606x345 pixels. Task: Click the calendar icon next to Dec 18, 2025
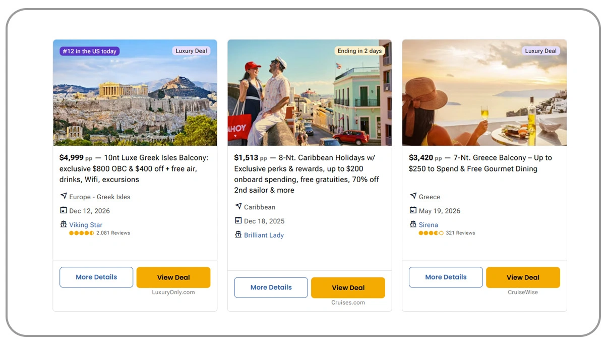tap(238, 220)
